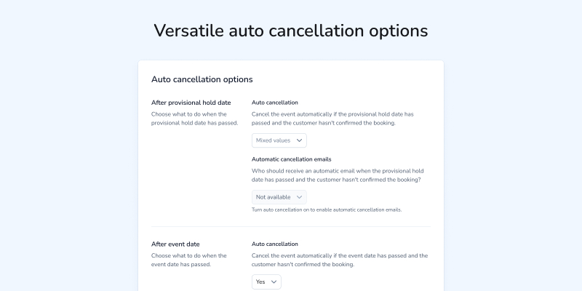Screen dimensions: 582x291
Task: Click the "Who should receive an automatic email" description
Action: [x=338, y=175]
